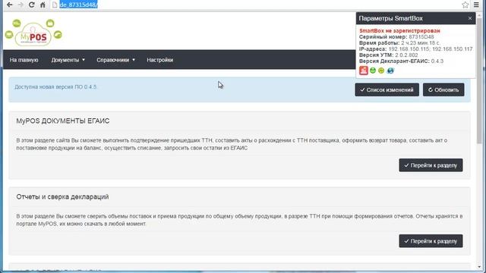Open the Справочники menu
Viewport: 486px width, 273px height.
pyautogui.click(x=115, y=60)
